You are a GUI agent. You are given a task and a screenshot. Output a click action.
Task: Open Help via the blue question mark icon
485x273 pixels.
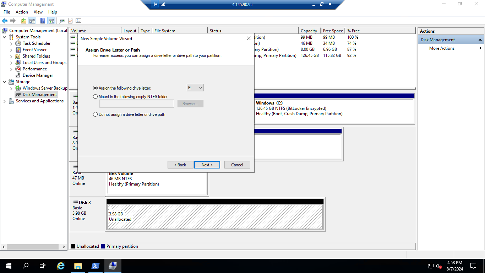pyautogui.click(x=43, y=21)
